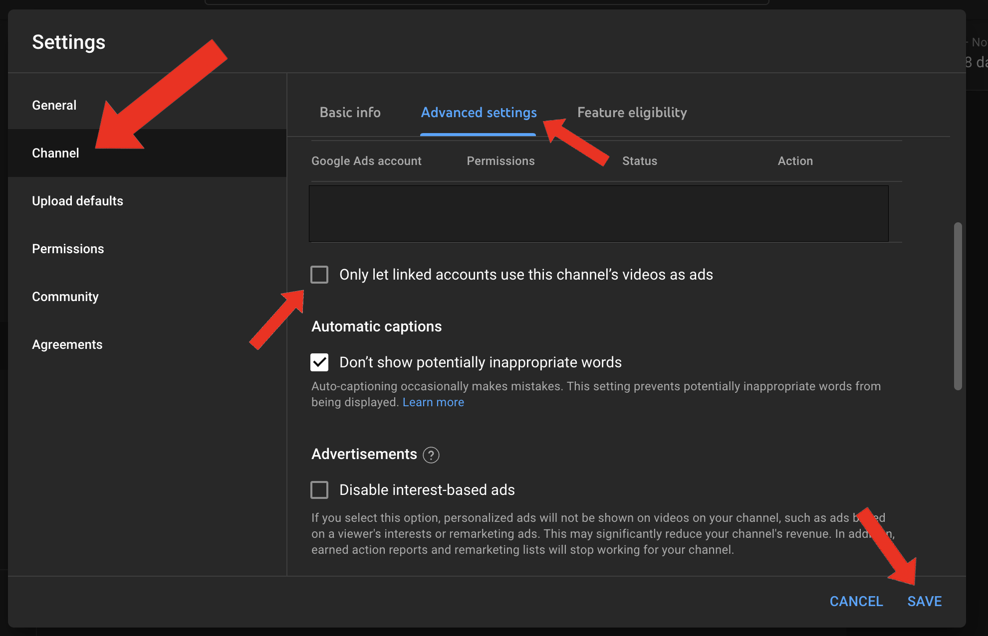Click the 'Automatic captions' section heading

377,326
